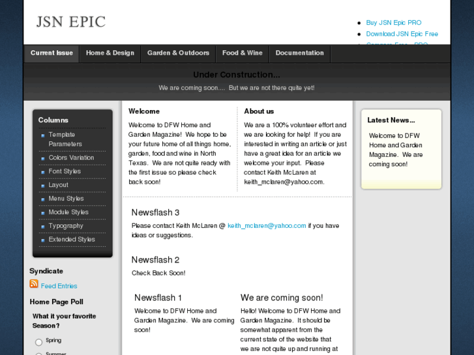
Task: Click the Columns module heading
Action: pyautogui.click(x=53, y=121)
